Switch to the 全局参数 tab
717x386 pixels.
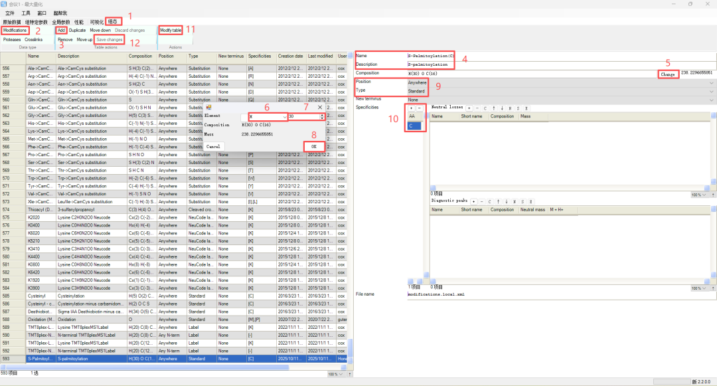pyautogui.click(x=61, y=22)
